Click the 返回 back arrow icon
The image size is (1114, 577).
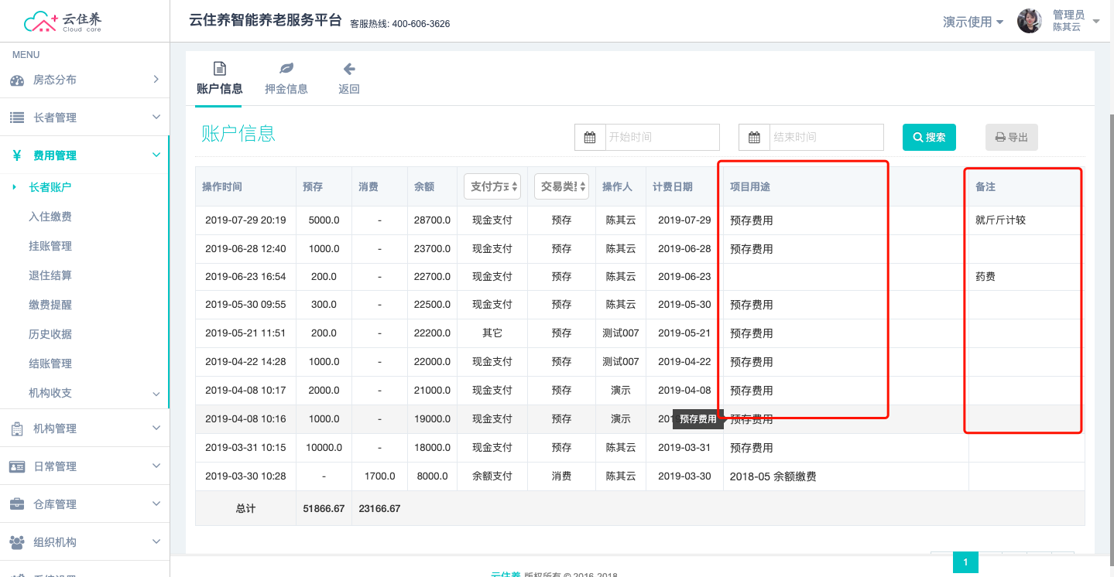pyautogui.click(x=349, y=69)
